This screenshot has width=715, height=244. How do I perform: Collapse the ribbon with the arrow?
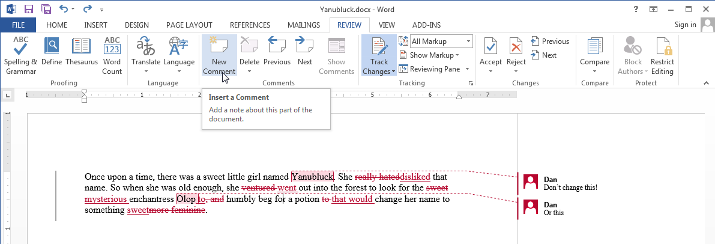pos(706,83)
